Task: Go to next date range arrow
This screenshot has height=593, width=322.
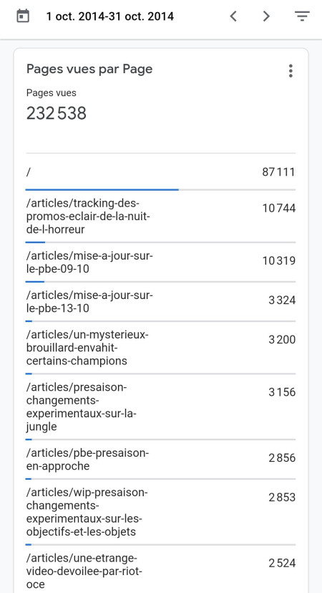Action: (x=266, y=16)
